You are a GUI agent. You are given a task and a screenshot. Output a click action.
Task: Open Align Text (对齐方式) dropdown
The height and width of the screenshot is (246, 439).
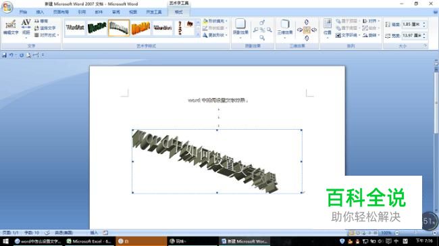click(x=47, y=35)
